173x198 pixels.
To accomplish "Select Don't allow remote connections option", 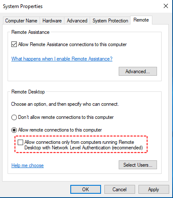I will [x=14, y=117].
